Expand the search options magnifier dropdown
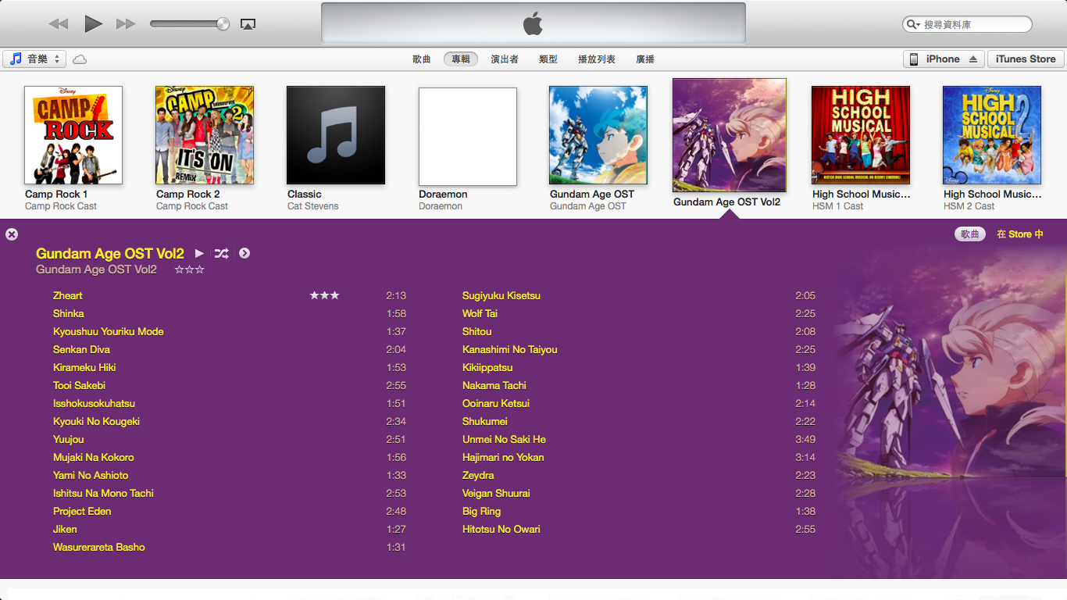The height and width of the screenshot is (600, 1067). click(912, 24)
